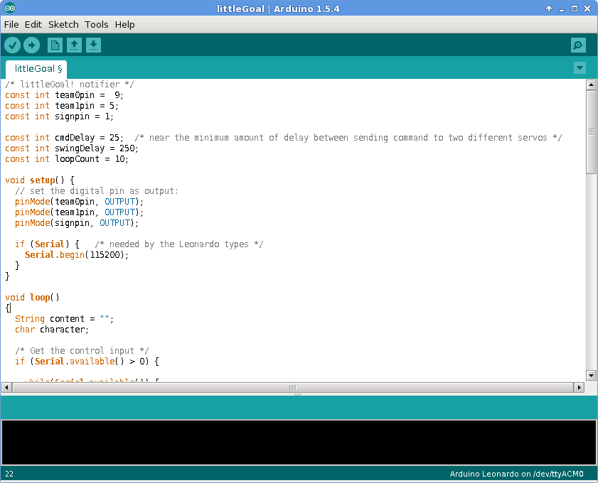Click the horizontal scrollbar thumb
Image resolution: width=598 pixels, height=483 pixels.
(293, 387)
